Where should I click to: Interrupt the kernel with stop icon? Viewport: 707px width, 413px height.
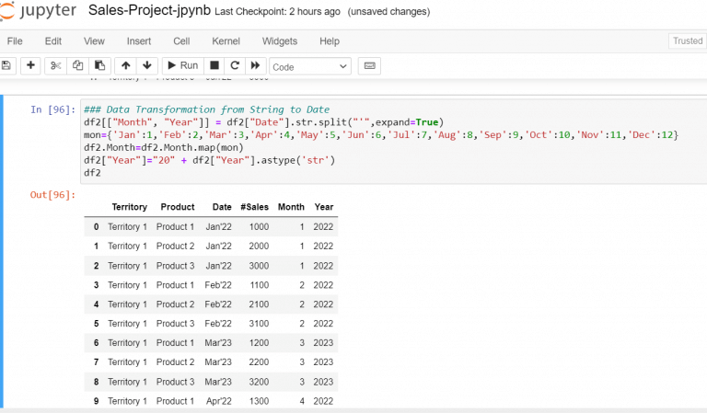tap(214, 65)
